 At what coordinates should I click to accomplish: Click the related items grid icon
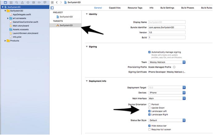(52, 2)
